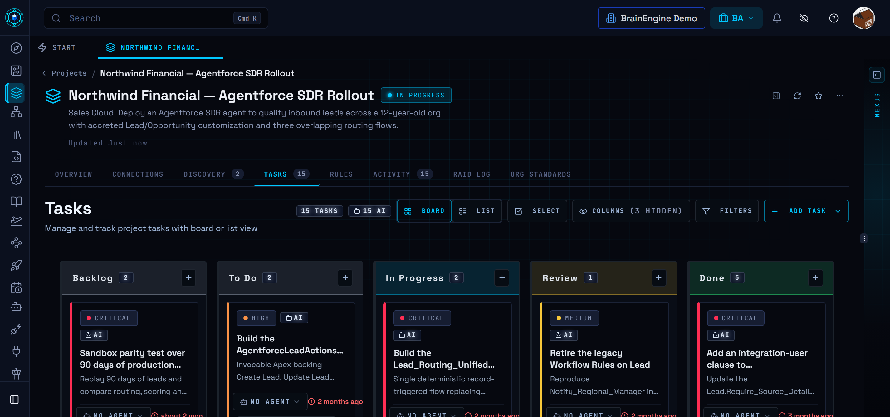This screenshot has width=890, height=417.
Task: Open the Projects breadcrumb link
Action: pyautogui.click(x=69, y=73)
